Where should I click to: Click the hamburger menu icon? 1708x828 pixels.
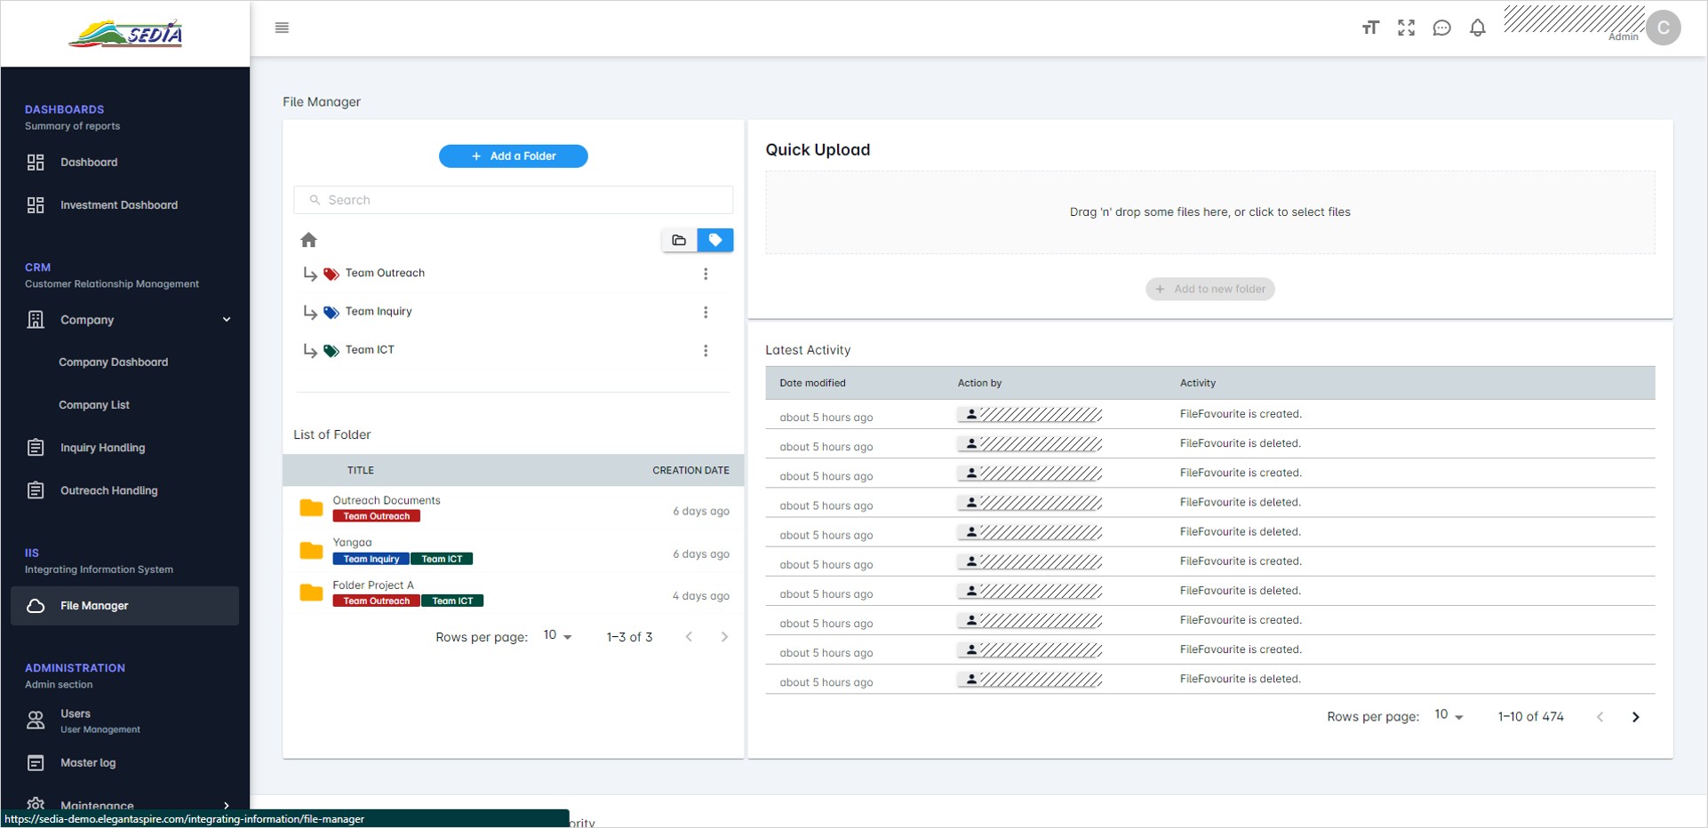coord(282,28)
